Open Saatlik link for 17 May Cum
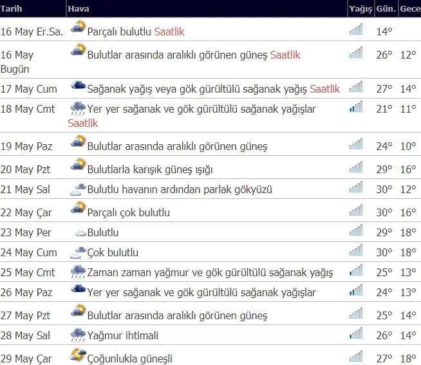The width and height of the screenshot is (421, 365). coord(325,89)
